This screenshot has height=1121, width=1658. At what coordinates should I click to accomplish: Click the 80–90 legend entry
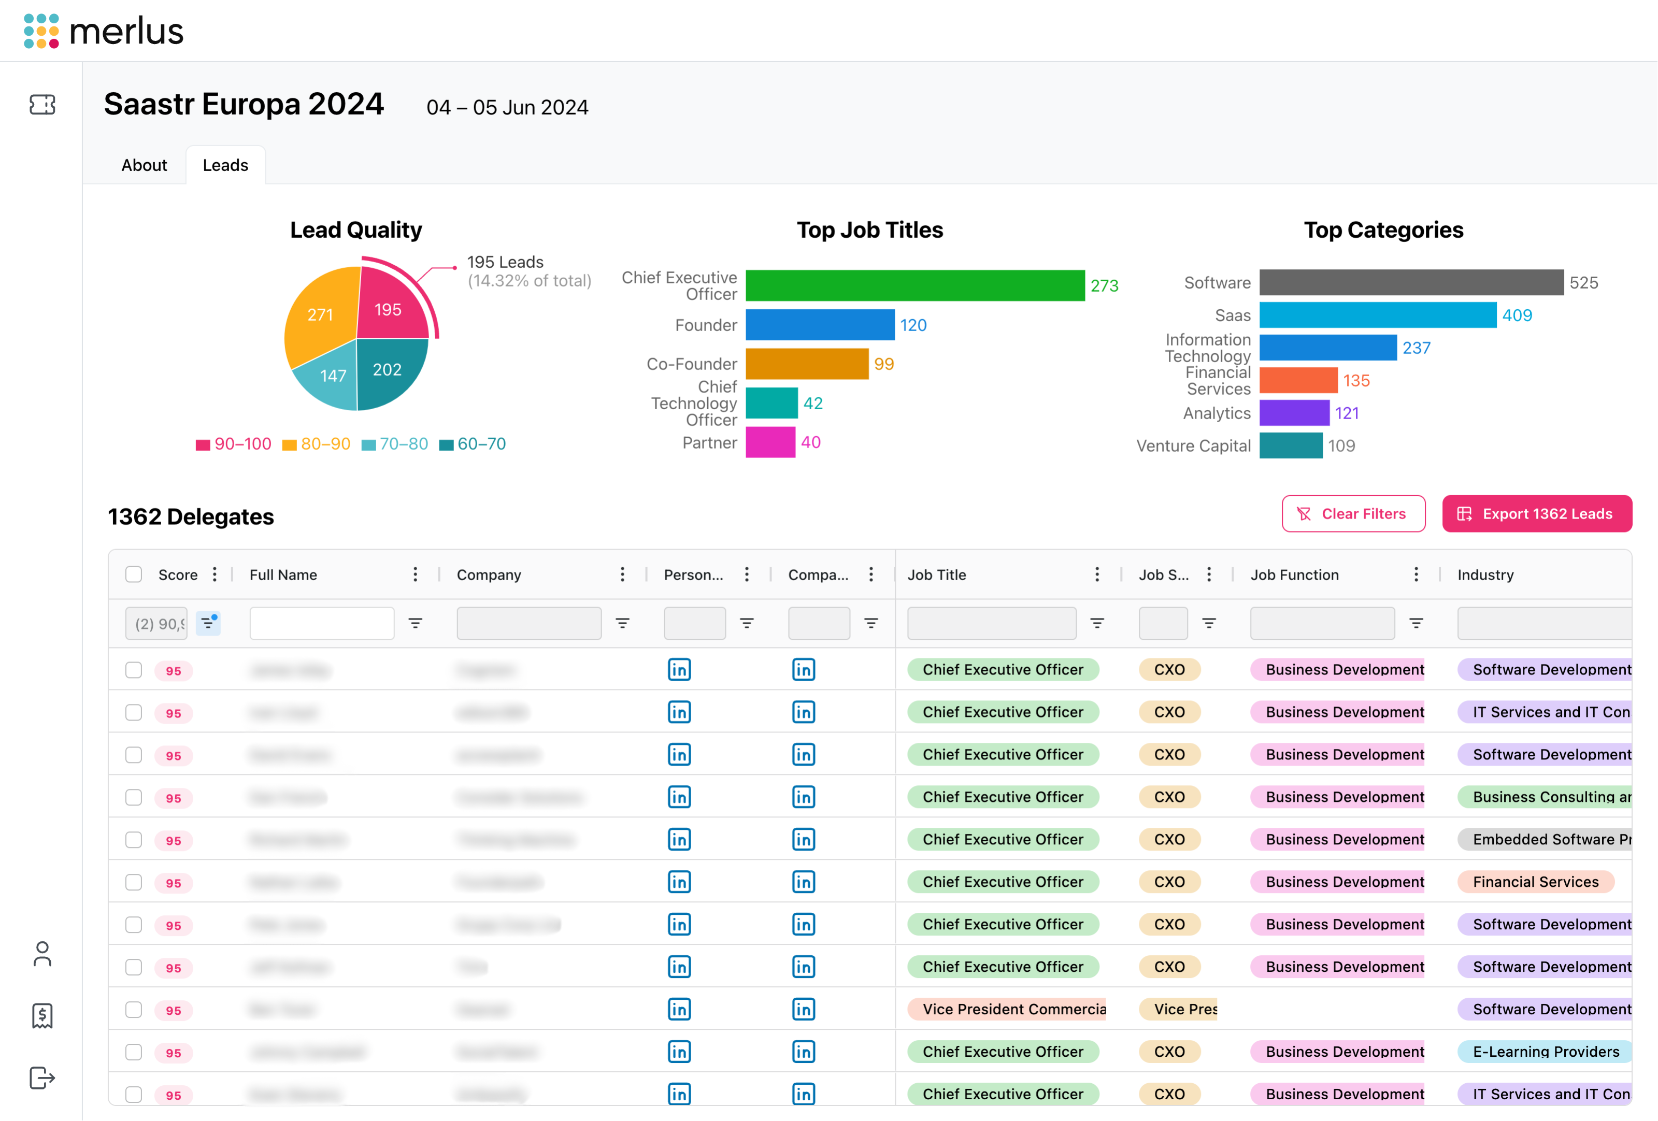[x=317, y=444]
